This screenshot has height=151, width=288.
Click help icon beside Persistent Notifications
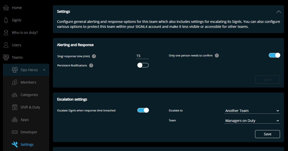tap(91, 65)
